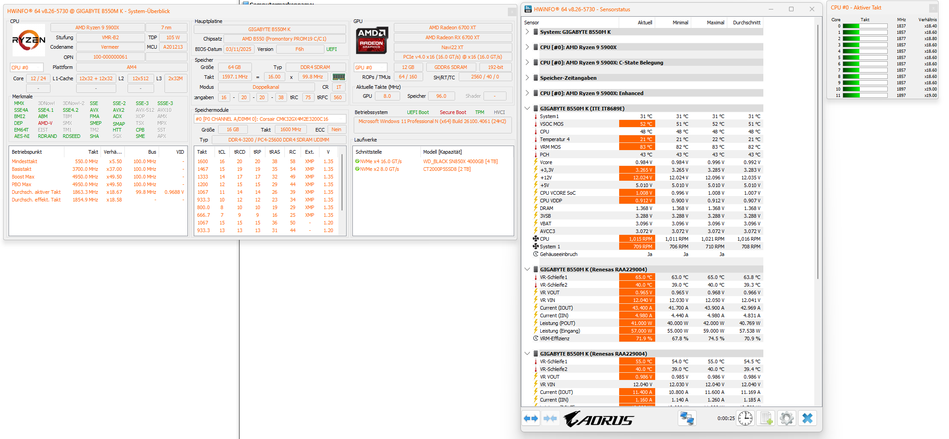Image resolution: width=949 pixels, height=439 pixels.
Task: Click the expand-columns blue arrows button
Action: coord(531,419)
